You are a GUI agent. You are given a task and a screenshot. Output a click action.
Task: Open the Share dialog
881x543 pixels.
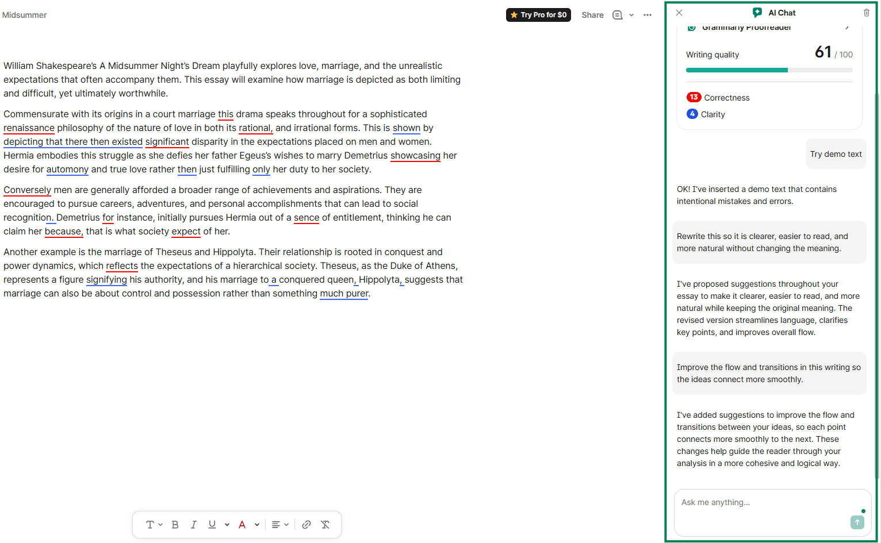pos(592,15)
